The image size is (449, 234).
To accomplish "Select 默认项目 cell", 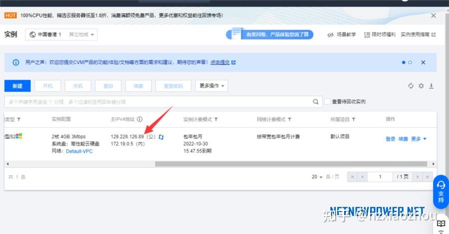I will (x=340, y=137).
